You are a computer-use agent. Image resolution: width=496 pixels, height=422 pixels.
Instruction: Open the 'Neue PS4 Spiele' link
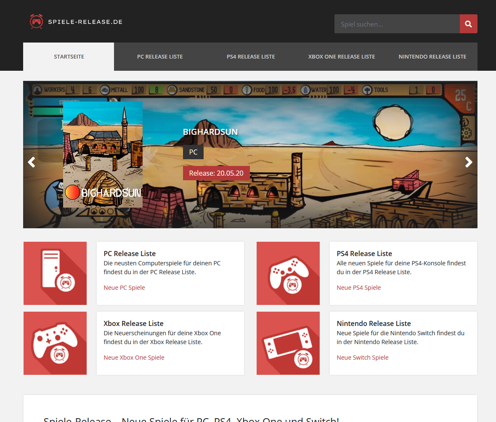click(359, 288)
